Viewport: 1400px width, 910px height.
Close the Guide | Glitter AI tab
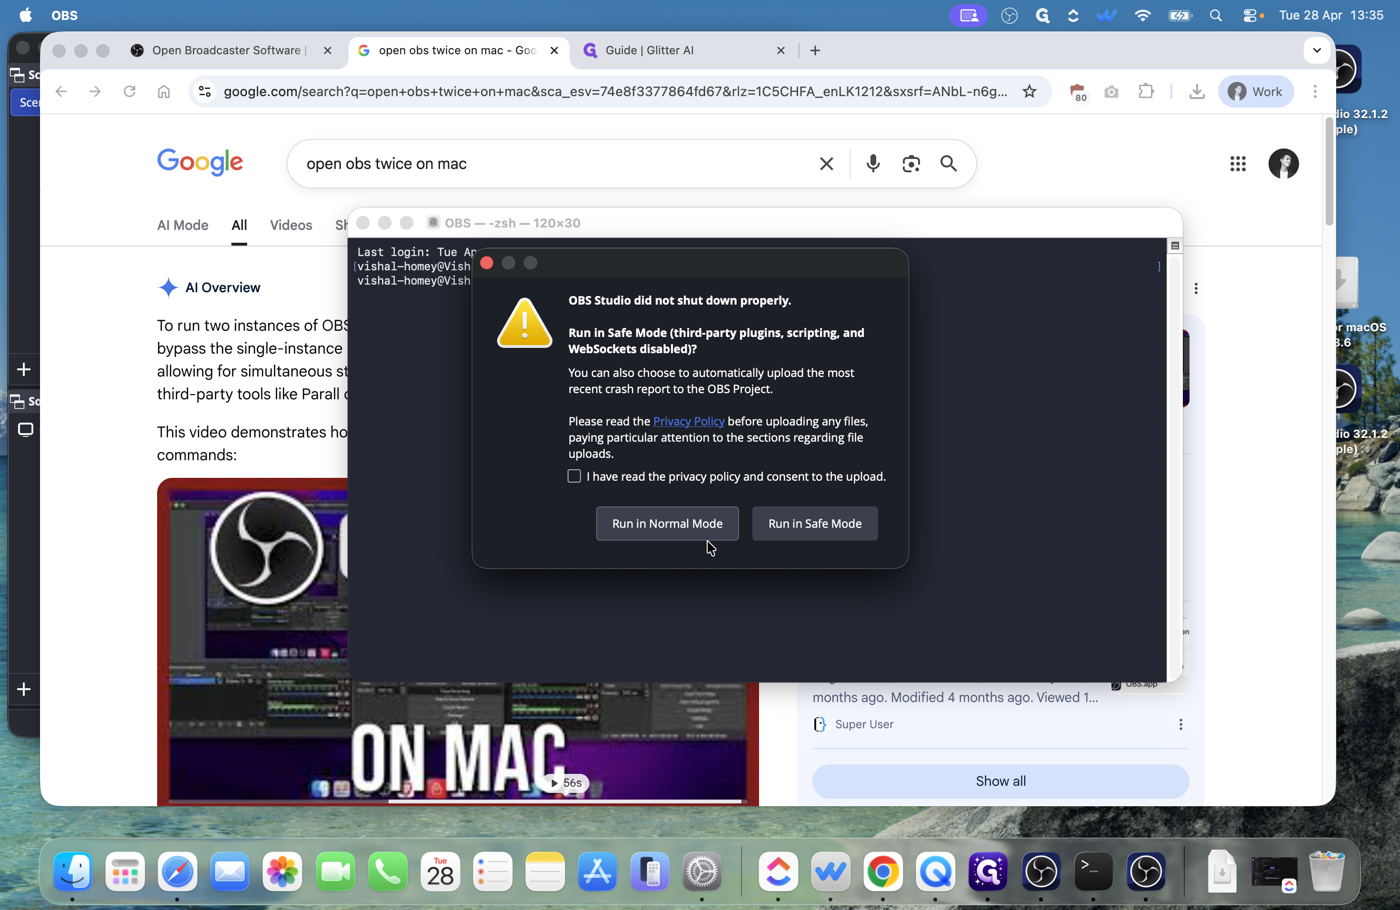(x=780, y=50)
